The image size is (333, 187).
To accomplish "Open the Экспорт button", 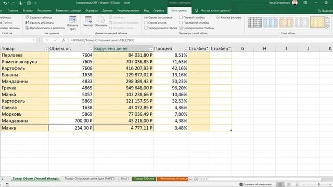I will tap(88, 23).
